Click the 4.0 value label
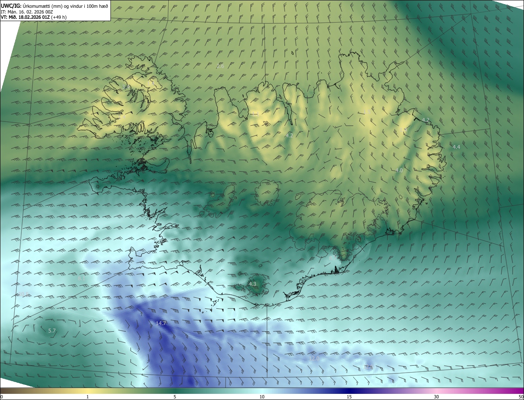The width and height of the screenshot is (524, 400). coord(399,170)
